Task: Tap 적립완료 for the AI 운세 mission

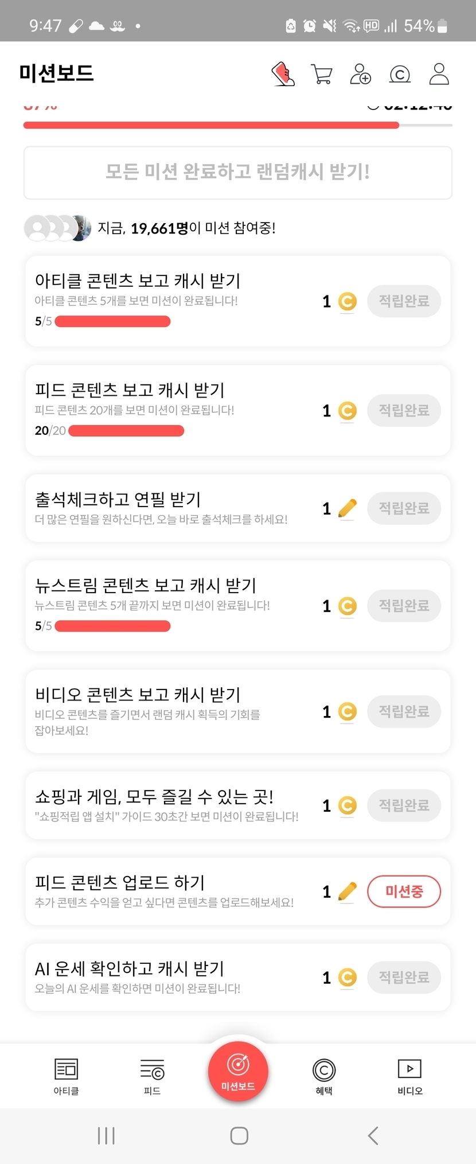Action: click(404, 977)
